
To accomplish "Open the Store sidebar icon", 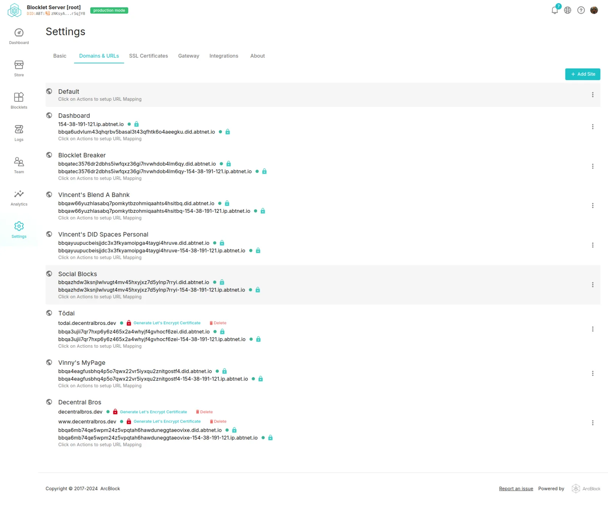I will click(x=19, y=65).
